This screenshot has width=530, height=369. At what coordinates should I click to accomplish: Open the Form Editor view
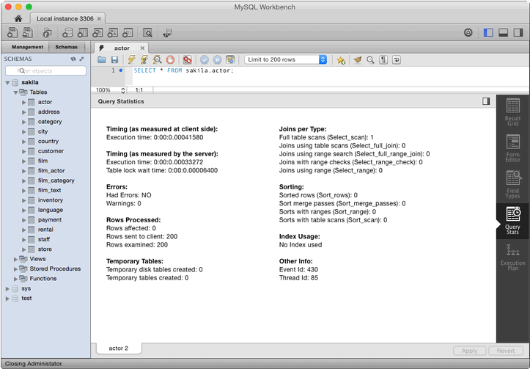[x=512, y=148]
